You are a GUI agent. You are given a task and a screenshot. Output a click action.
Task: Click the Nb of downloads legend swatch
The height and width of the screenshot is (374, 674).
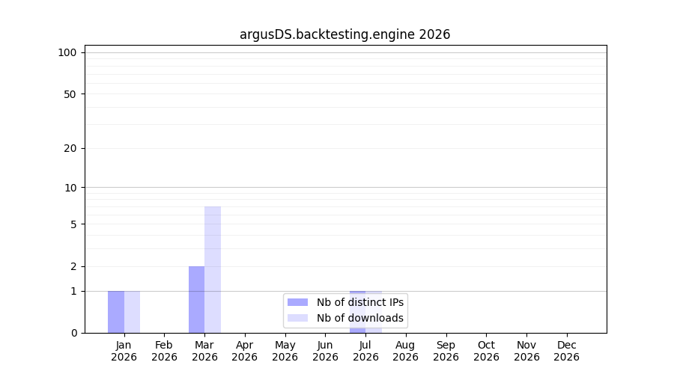[297, 318]
